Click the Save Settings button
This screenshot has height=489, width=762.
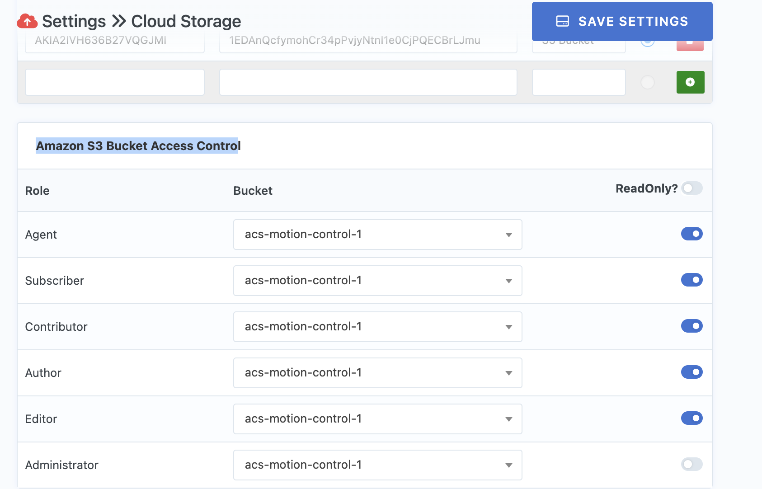(x=622, y=21)
